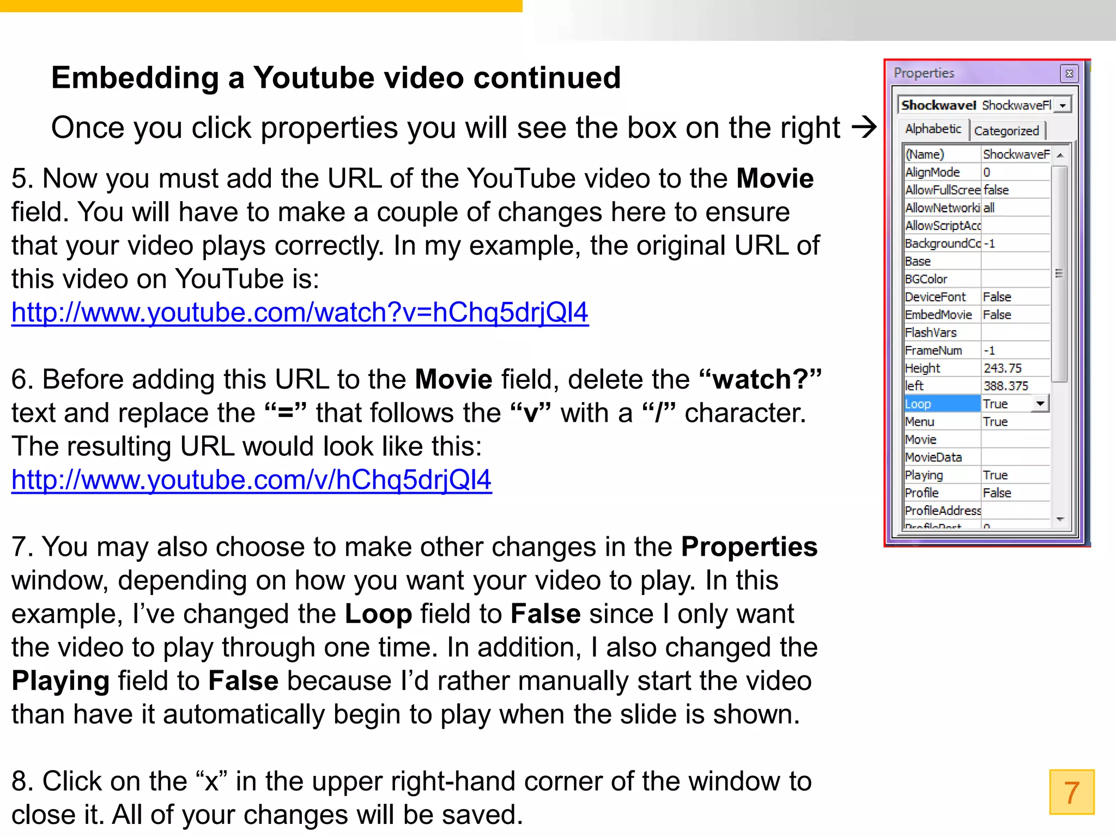Screen dimensions: 1116x837
Task: Select the AllowScriptAccess property
Action: click(942, 226)
